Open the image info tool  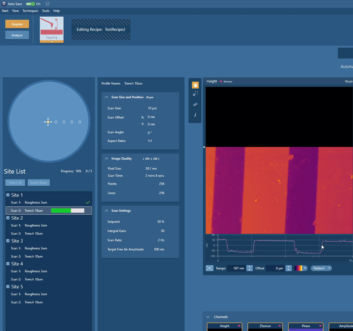[x=195, y=115]
